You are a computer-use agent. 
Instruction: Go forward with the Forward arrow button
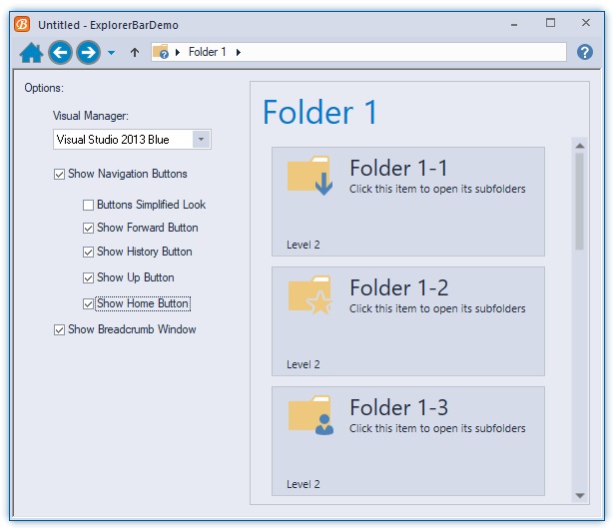pos(89,53)
